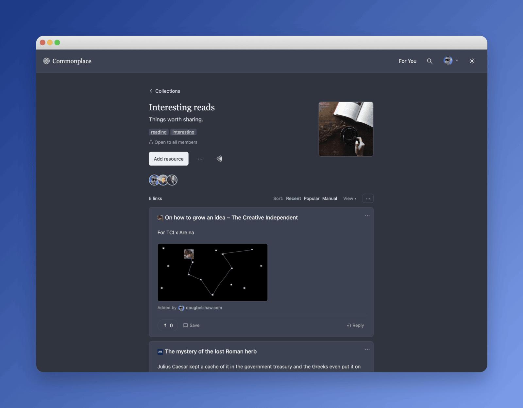Click the Commonplace logo icon
Screen dimensions: 523x408
pos(46,61)
